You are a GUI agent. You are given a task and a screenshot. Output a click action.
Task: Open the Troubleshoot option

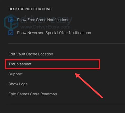20,64
